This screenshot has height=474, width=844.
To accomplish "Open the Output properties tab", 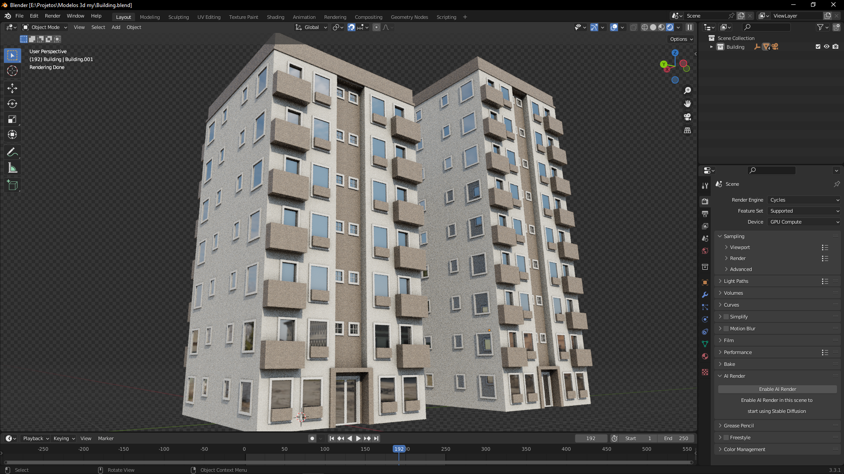I will (705, 214).
